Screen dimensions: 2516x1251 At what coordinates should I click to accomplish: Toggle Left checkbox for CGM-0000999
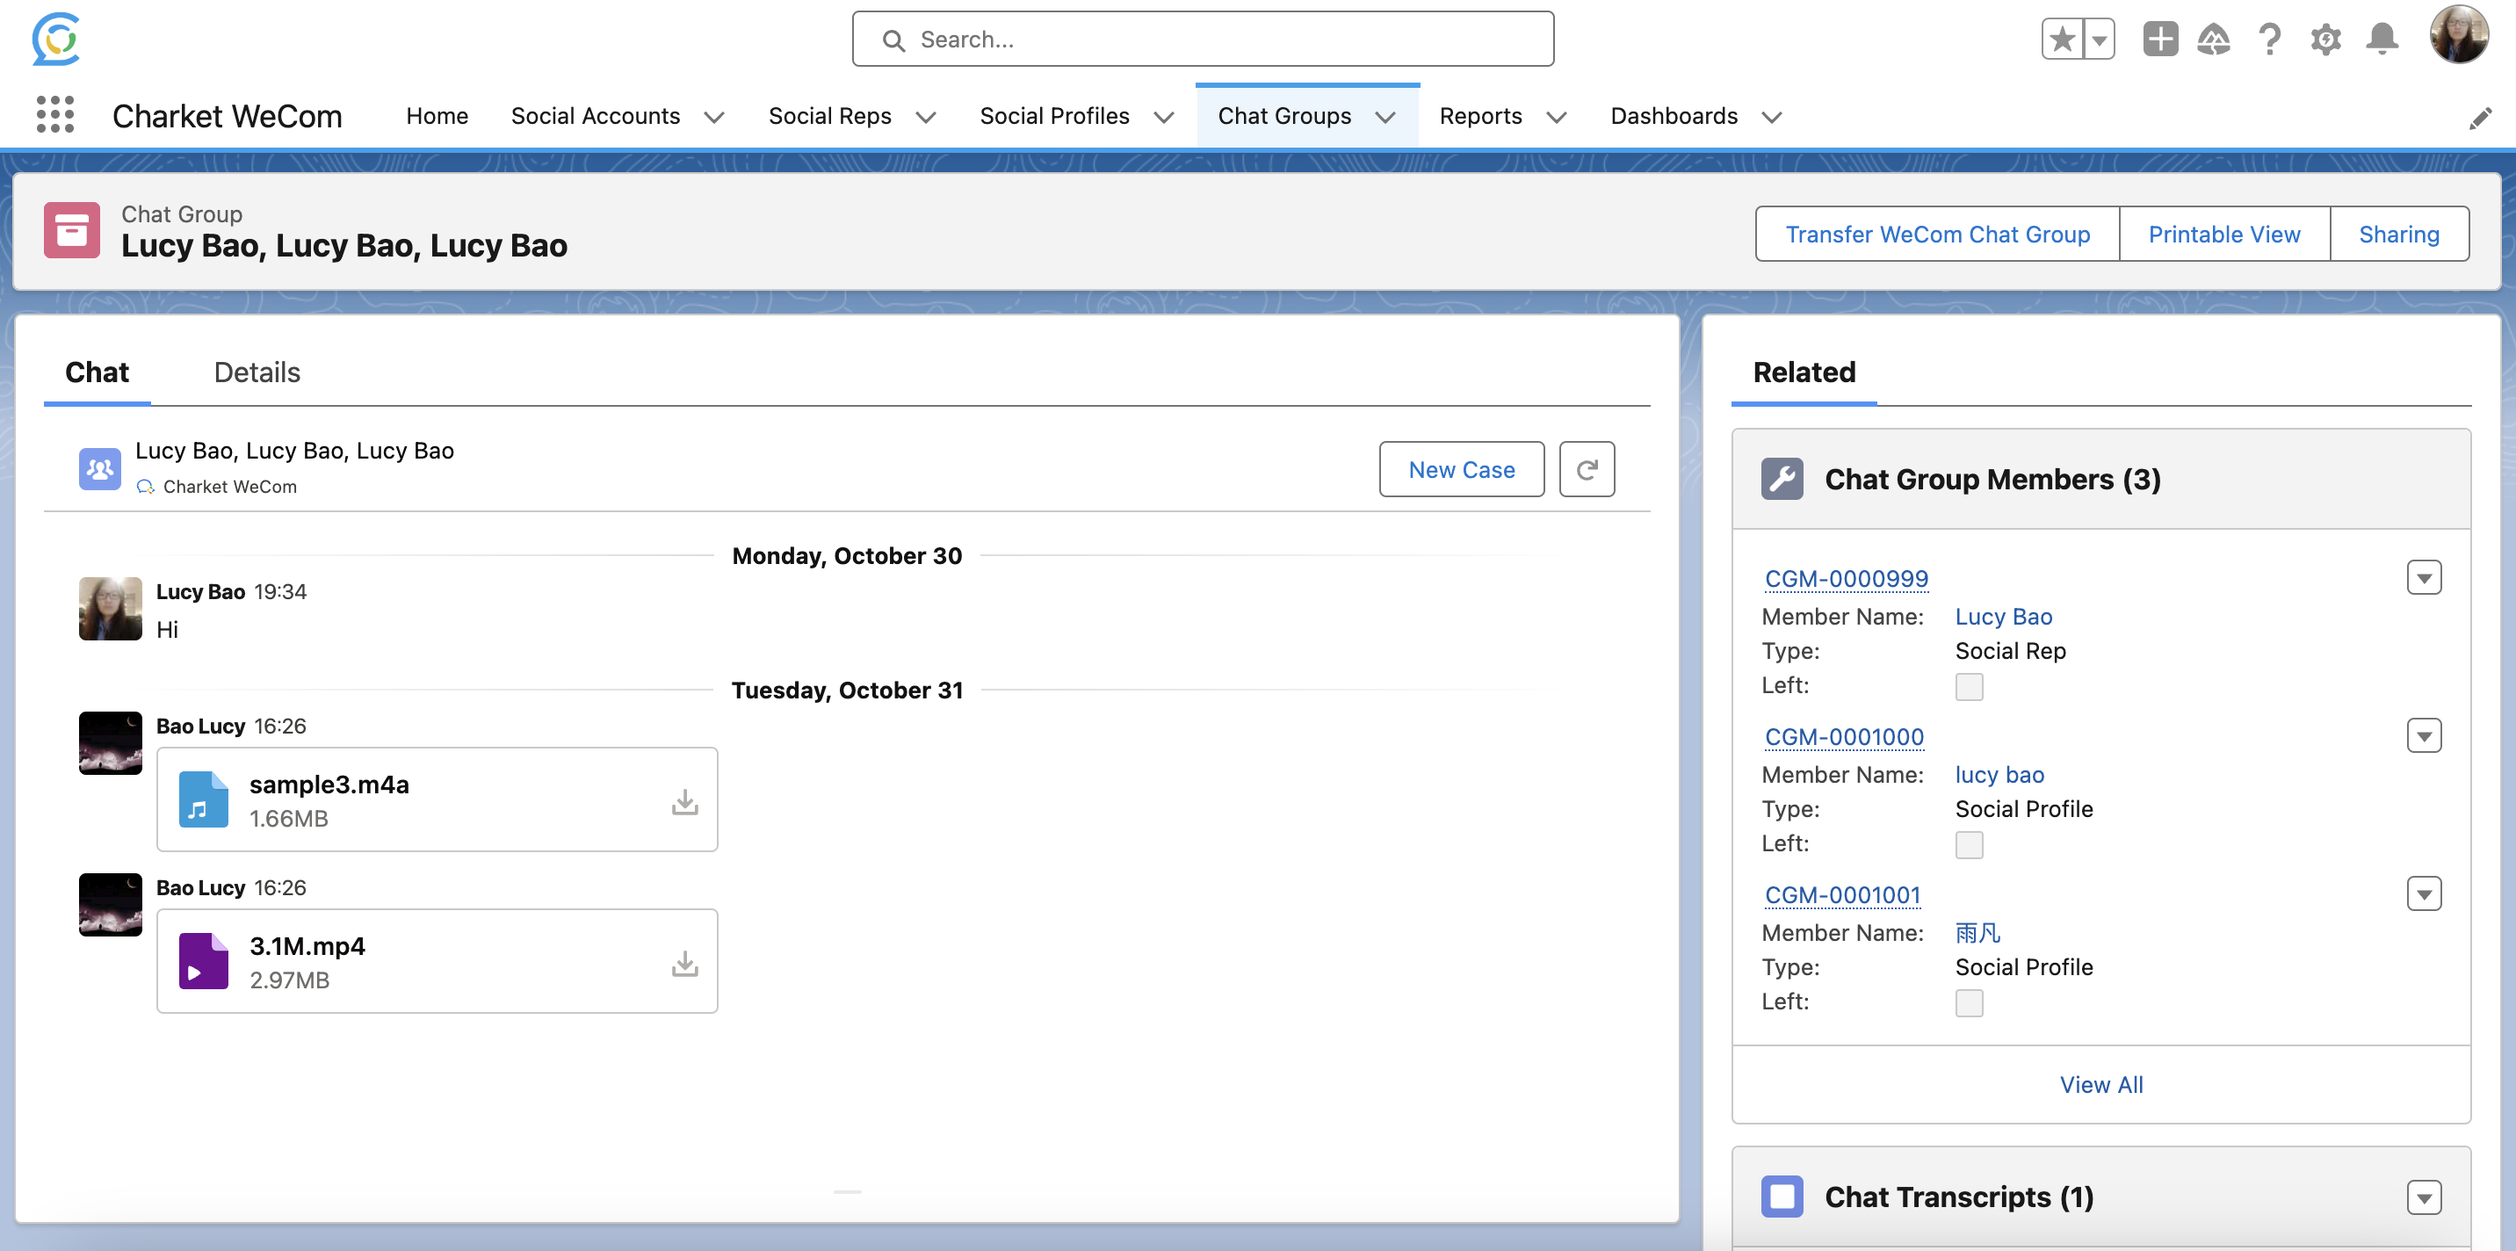1969,686
